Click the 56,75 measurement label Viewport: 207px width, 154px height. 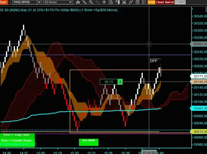click(109, 82)
